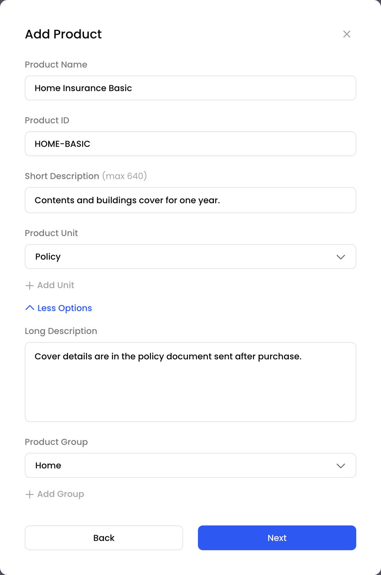
Task: Click the Add Product heading
Action: 63,34
